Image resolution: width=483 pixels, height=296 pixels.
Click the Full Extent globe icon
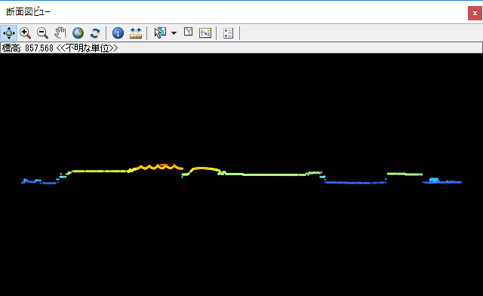78,32
